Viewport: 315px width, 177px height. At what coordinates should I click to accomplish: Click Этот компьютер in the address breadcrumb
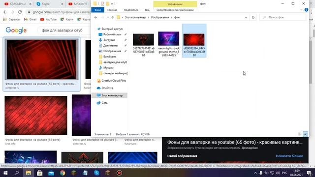pos(135,18)
